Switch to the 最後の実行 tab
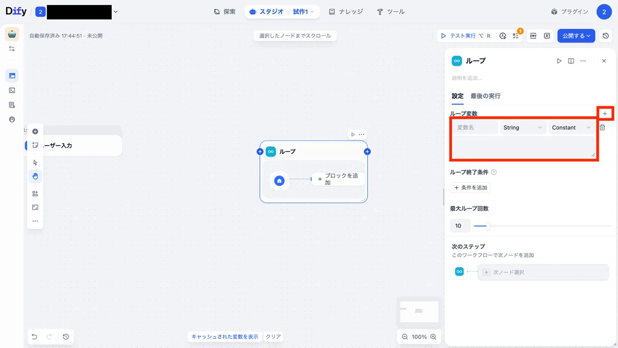This screenshot has height=348, width=618. (x=485, y=96)
